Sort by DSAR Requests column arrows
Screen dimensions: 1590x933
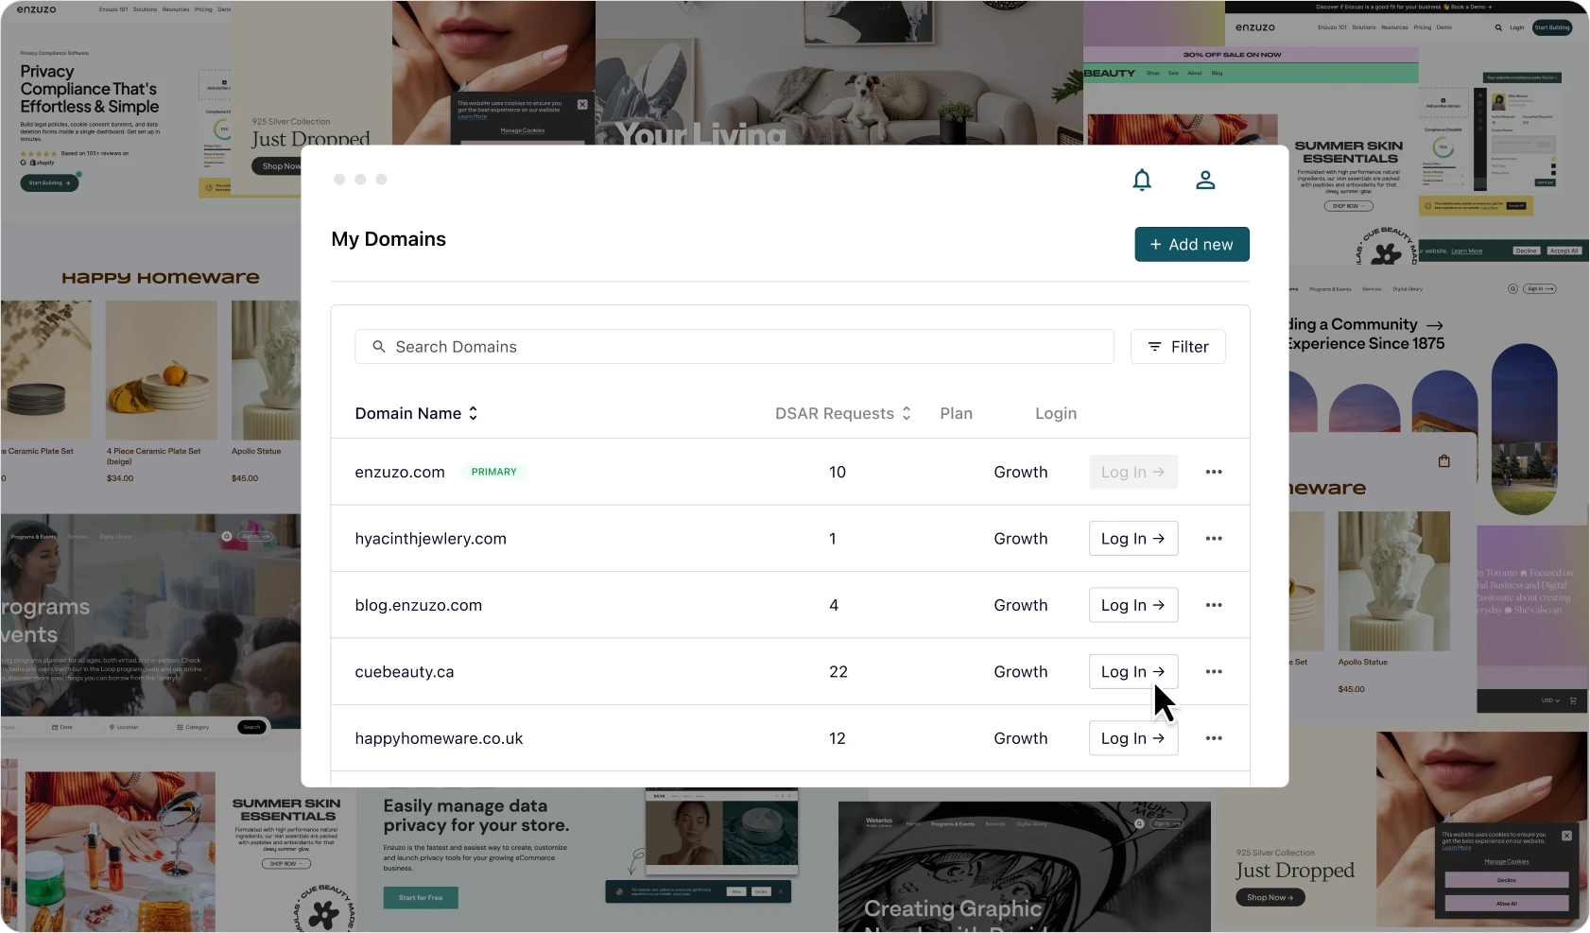907,413
